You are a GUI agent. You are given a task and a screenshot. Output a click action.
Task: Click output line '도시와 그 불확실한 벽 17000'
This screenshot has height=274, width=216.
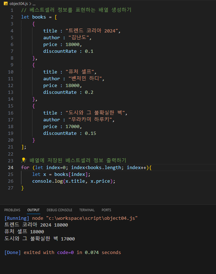tap(40, 239)
